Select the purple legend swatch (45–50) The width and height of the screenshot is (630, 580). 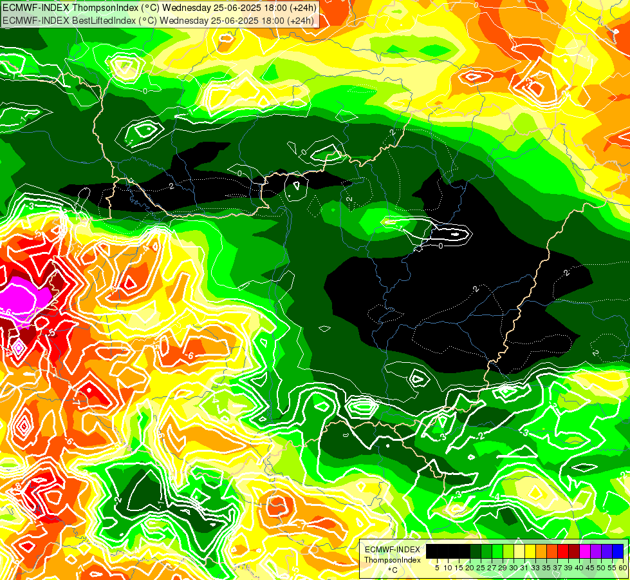click(595, 551)
